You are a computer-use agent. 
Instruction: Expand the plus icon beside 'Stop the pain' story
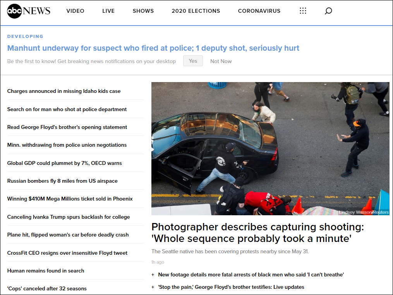tap(153, 287)
